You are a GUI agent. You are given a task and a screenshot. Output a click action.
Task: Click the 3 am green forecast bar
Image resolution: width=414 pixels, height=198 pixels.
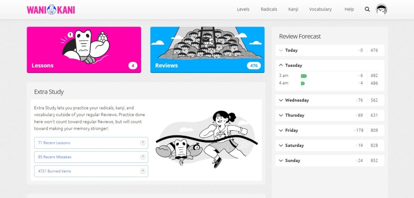tap(304, 76)
